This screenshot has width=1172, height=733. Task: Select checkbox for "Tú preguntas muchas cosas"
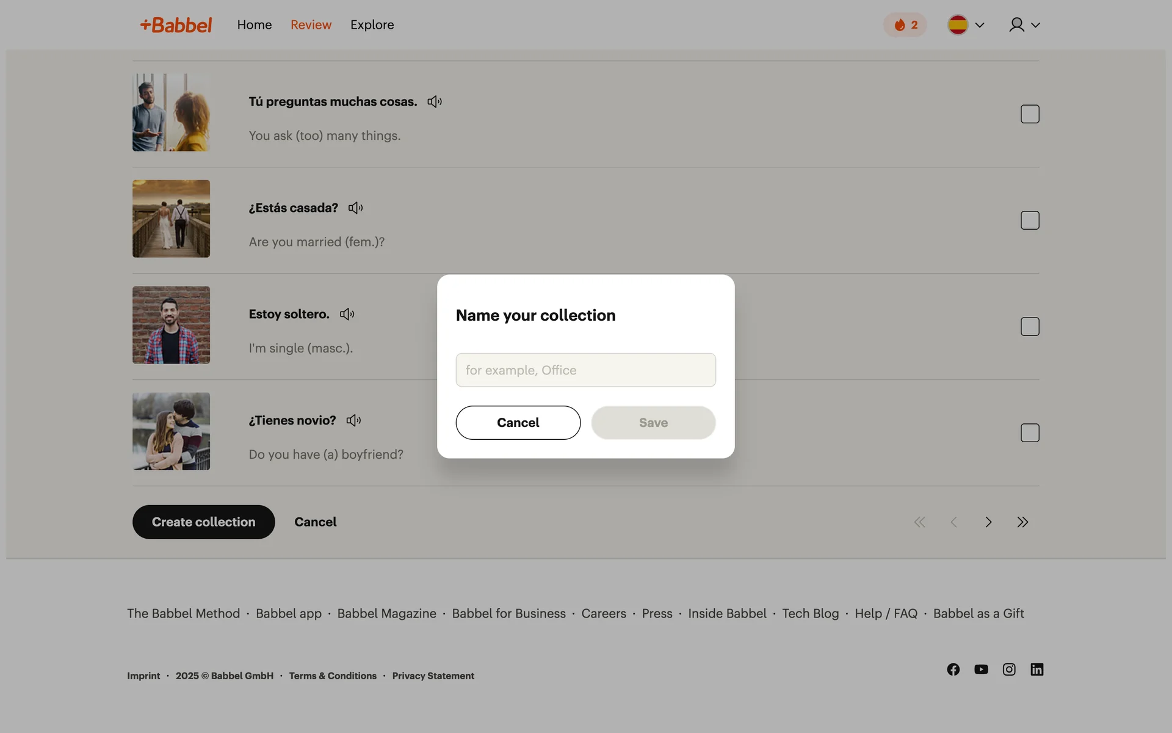(x=1030, y=114)
